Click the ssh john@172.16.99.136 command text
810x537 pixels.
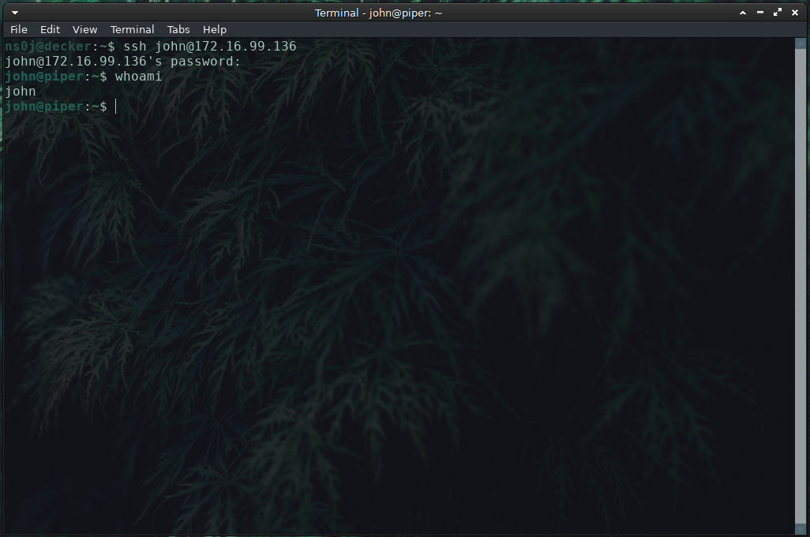210,47
